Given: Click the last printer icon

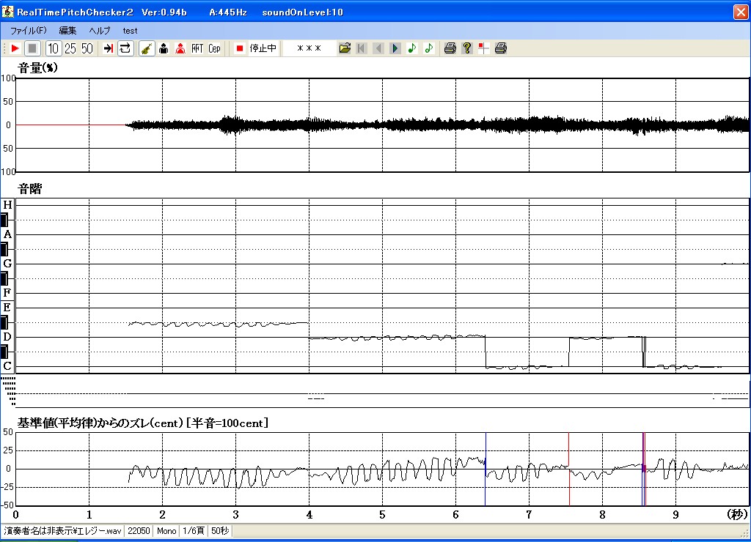Looking at the screenshot, I should [x=500, y=48].
